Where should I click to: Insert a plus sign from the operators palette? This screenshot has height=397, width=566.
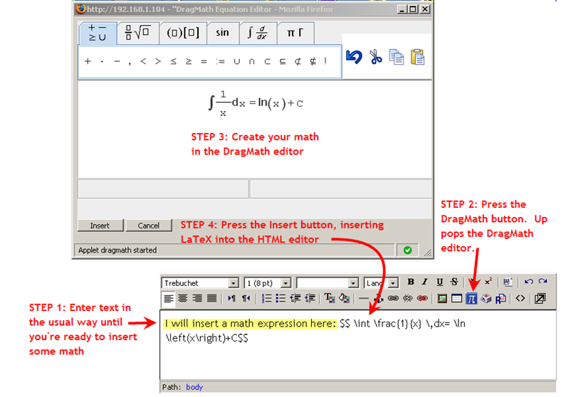pyautogui.click(x=88, y=61)
